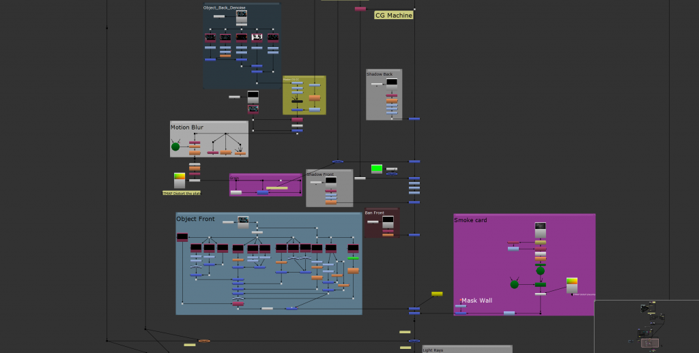Select the smoke Read node thumbnail in Smoke card

click(541, 229)
